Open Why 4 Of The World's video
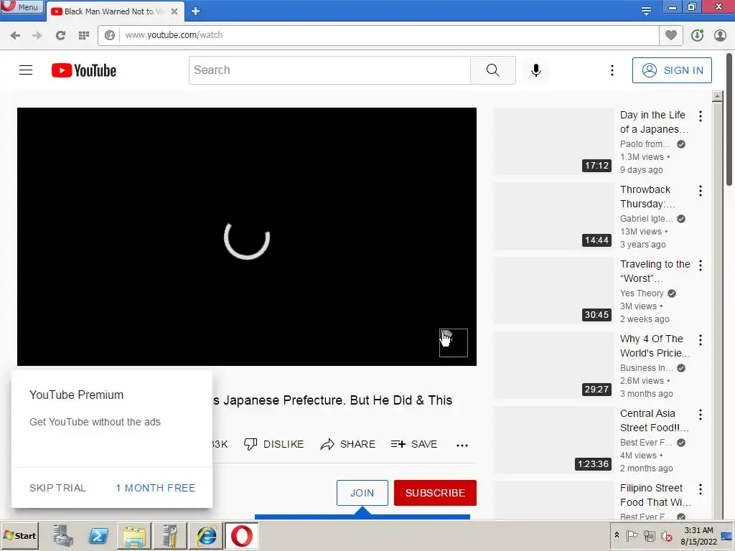This screenshot has width=735, height=551. [x=655, y=346]
